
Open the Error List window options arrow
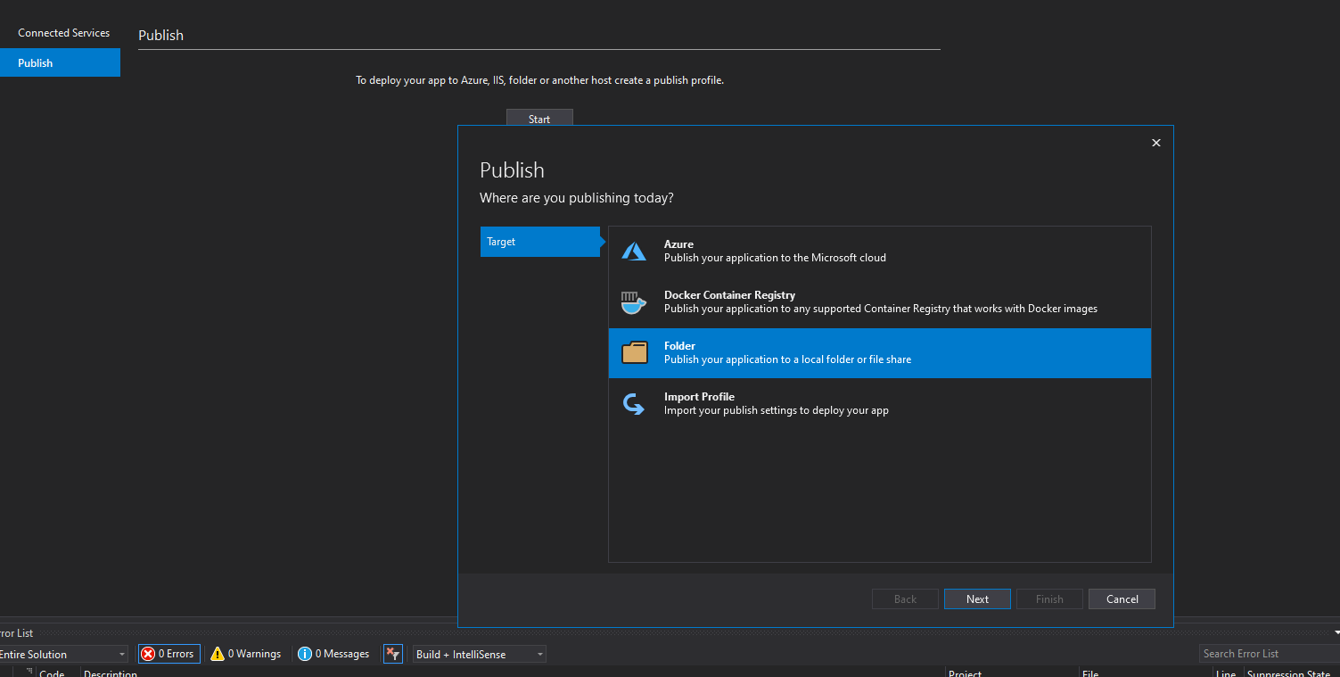[x=1336, y=632]
